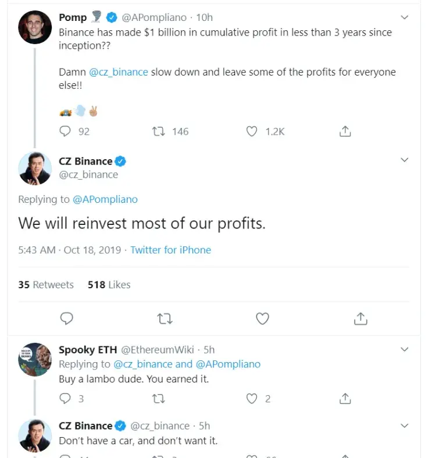Open the Twitter for iPhone link
428x458 pixels.
tap(170, 250)
